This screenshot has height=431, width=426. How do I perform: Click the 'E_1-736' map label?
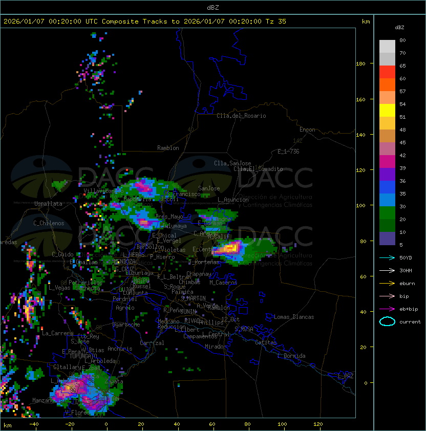[x=288, y=152]
